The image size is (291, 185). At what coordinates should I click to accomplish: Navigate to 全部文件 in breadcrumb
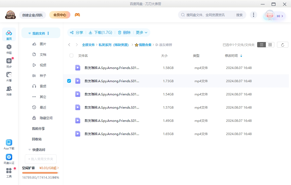point(89,45)
